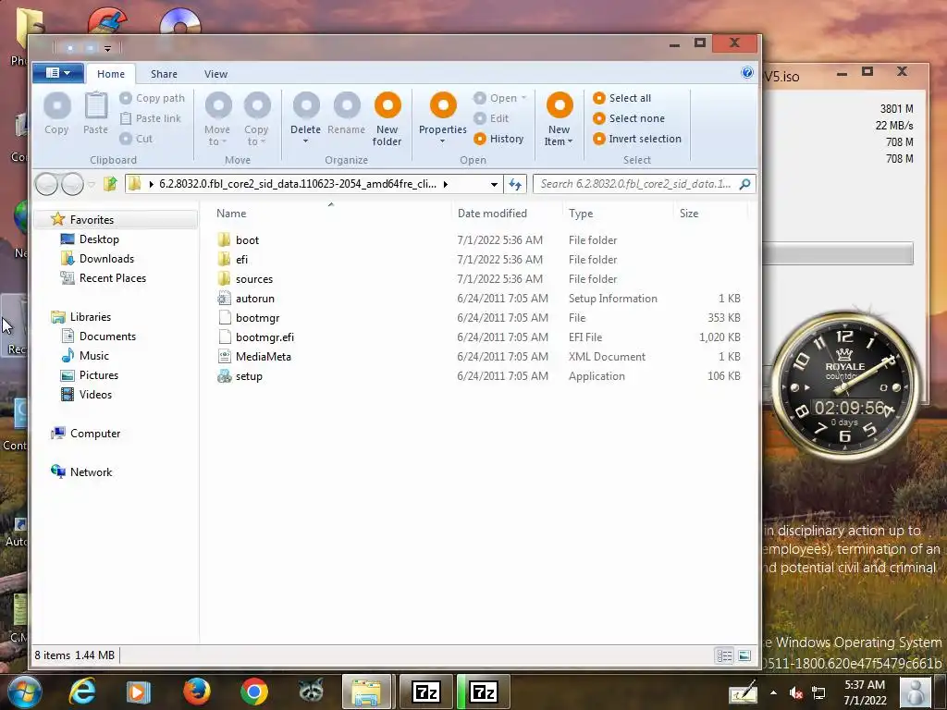This screenshot has width=947, height=710.
Task: Click the address bar refresh button
Action: pyautogui.click(x=515, y=184)
